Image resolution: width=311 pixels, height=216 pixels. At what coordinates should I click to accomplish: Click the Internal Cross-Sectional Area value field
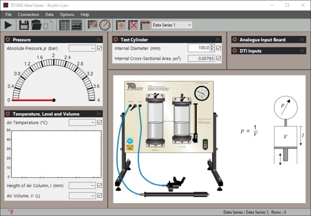[x=201, y=58]
